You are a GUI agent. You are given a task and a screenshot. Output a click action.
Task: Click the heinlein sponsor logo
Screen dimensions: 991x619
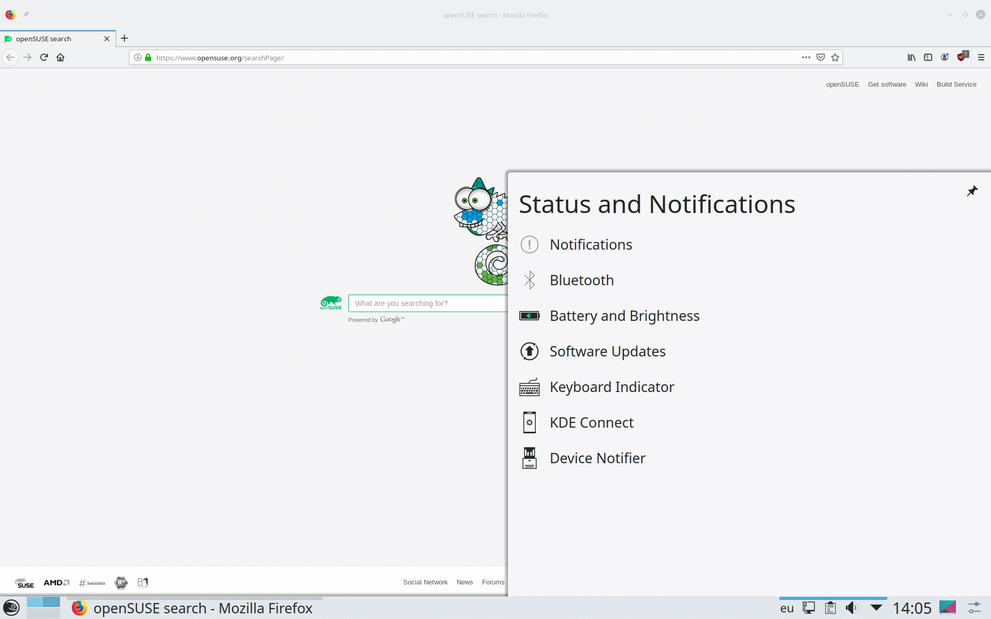[x=92, y=583]
